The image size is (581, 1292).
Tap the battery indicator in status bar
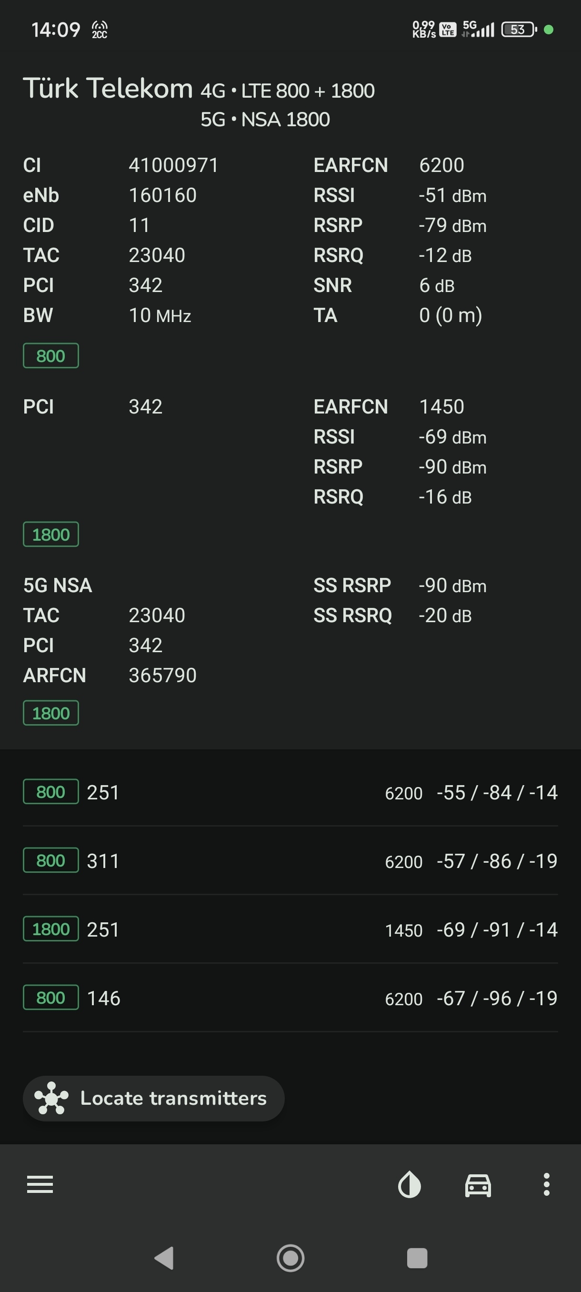click(x=519, y=30)
